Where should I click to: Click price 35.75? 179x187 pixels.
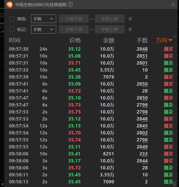pyautogui.click(x=74, y=112)
